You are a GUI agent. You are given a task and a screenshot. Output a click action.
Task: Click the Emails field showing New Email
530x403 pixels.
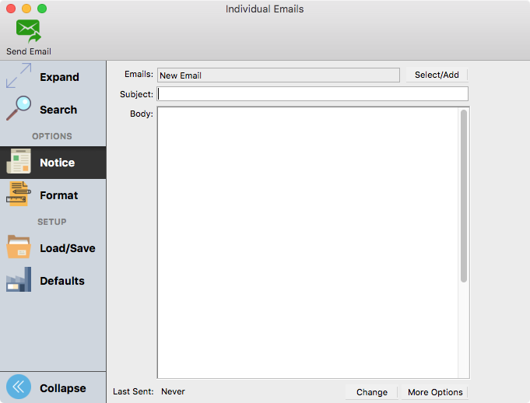tap(279, 75)
